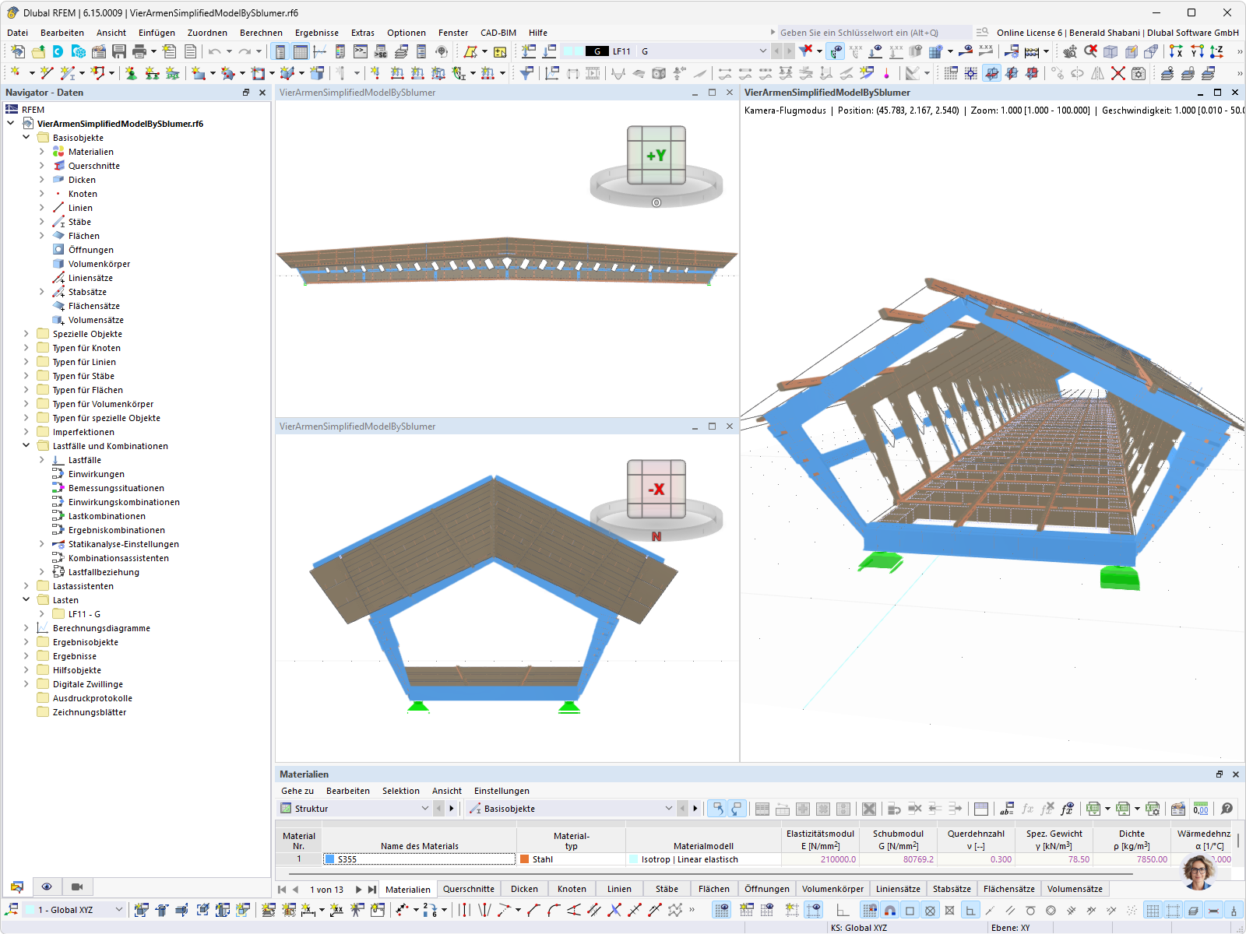The width and height of the screenshot is (1246, 934).
Task: Click the save (floppy disk) toolbar icon
Action: [x=119, y=51]
